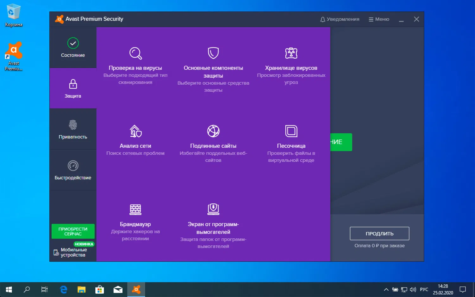Open the volume slider from the tray
The width and height of the screenshot is (475, 297).
pos(413,289)
